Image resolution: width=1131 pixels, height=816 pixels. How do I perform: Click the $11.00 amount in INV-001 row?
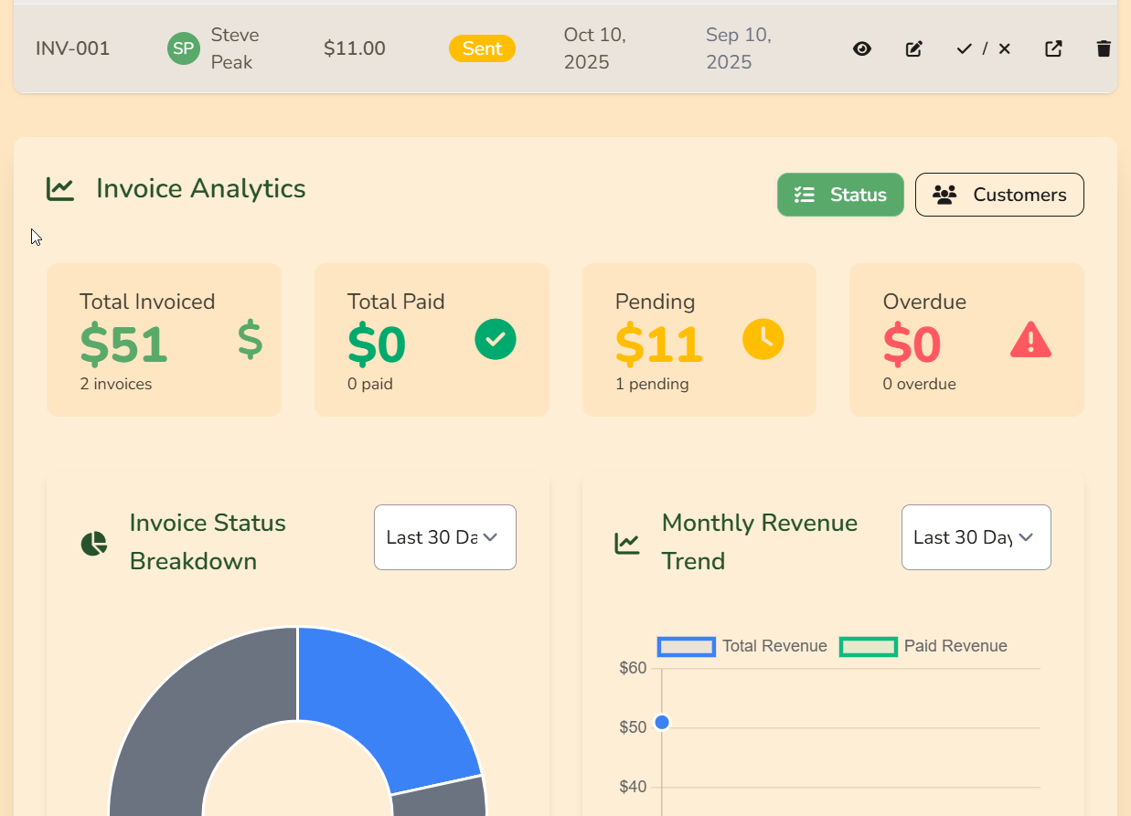pos(355,48)
